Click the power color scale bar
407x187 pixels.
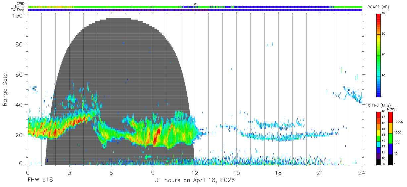[378, 55]
